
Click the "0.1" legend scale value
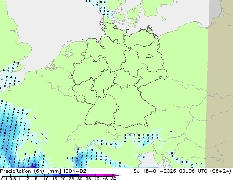click(4, 179)
